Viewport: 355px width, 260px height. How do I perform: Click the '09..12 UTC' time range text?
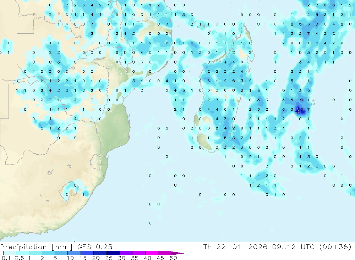click(x=294, y=247)
